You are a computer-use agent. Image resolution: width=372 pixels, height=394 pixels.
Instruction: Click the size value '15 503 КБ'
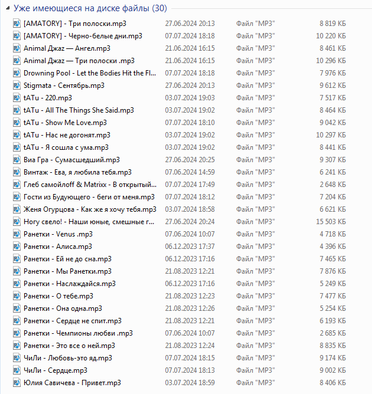coord(331,222)
